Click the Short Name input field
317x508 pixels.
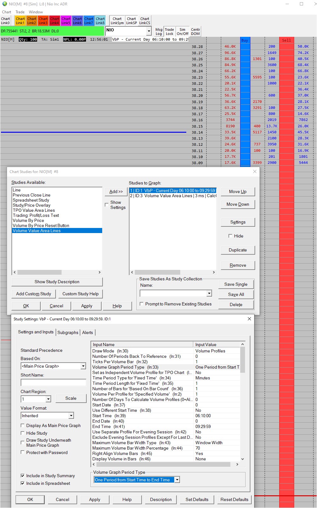pos(53,383)
